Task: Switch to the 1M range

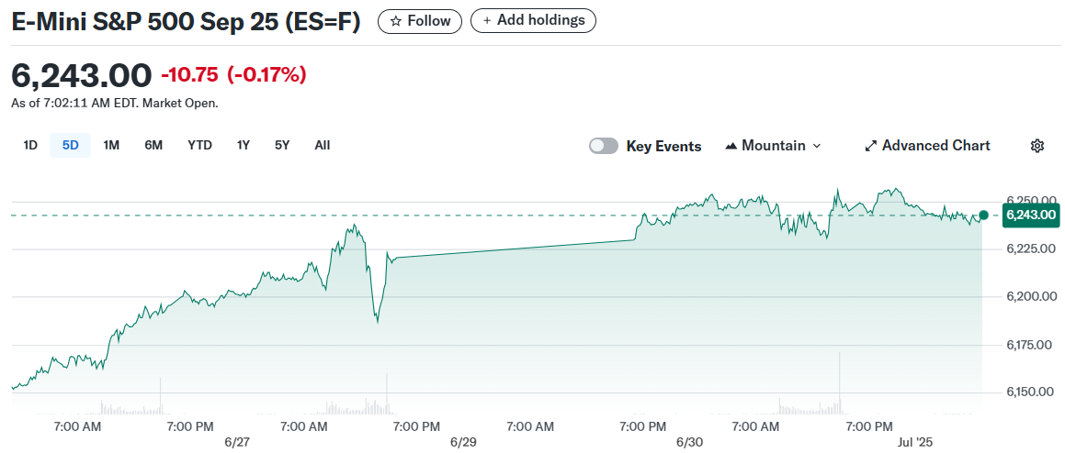Action: [111, 145]
